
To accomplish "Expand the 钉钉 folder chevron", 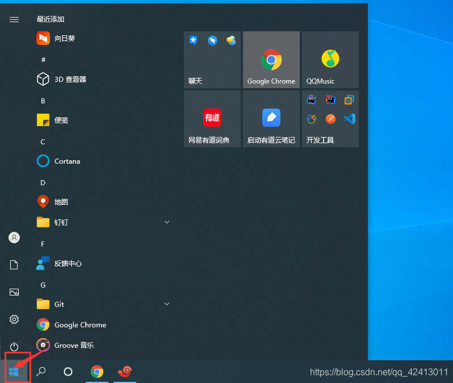I will 167,222.
